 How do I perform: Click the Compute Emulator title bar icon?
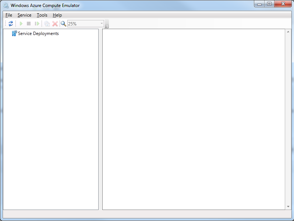click(x=6, y=6)
